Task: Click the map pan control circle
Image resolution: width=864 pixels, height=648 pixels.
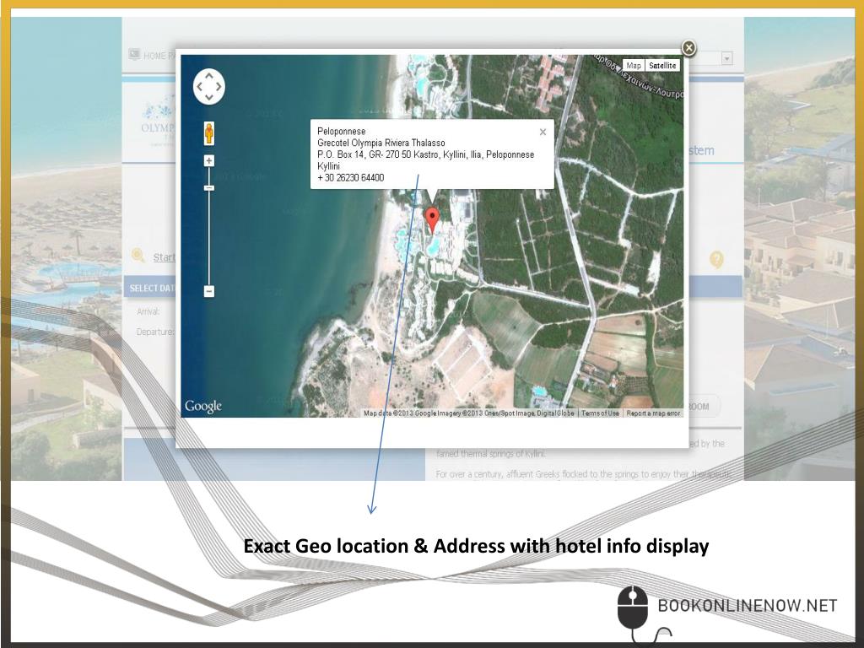Action: tap(209, 87)
